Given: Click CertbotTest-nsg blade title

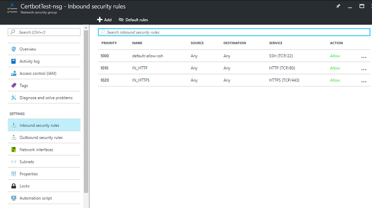Looking at the screenshot, I should tap(73, 6).
